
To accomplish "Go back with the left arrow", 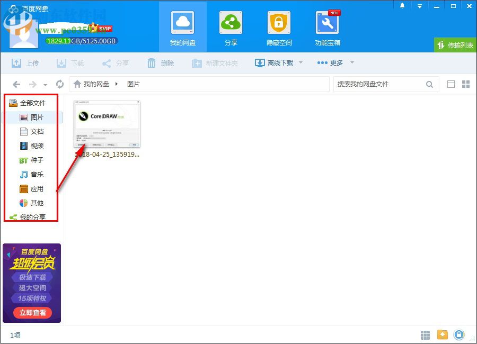I will pyautogui.click(x=16, y=84).
